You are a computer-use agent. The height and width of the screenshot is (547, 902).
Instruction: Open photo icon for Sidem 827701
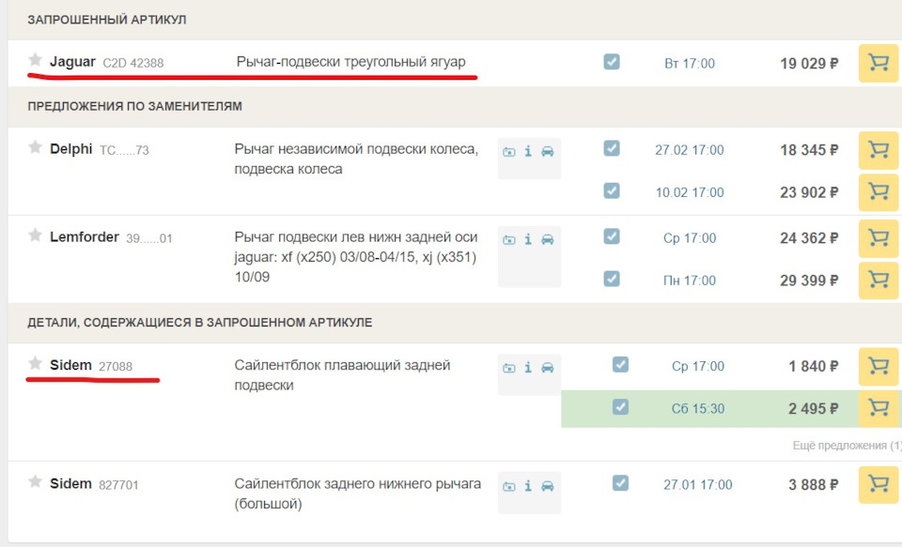point(509,486)
